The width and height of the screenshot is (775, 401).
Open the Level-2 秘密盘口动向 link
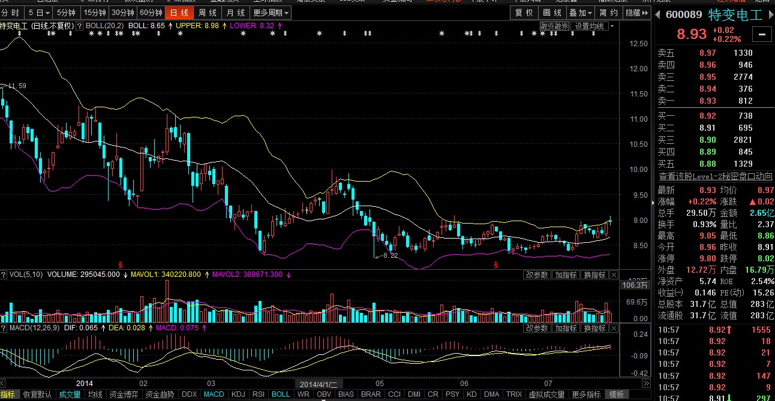coord(715,176)
